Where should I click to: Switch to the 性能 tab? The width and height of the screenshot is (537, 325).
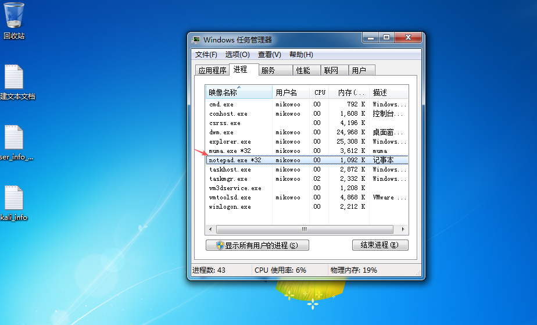306,70
